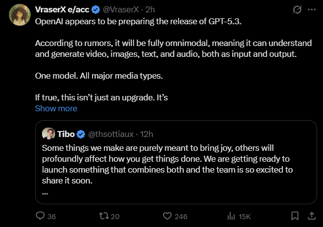Bookmark this post

[x=295, y=216]
